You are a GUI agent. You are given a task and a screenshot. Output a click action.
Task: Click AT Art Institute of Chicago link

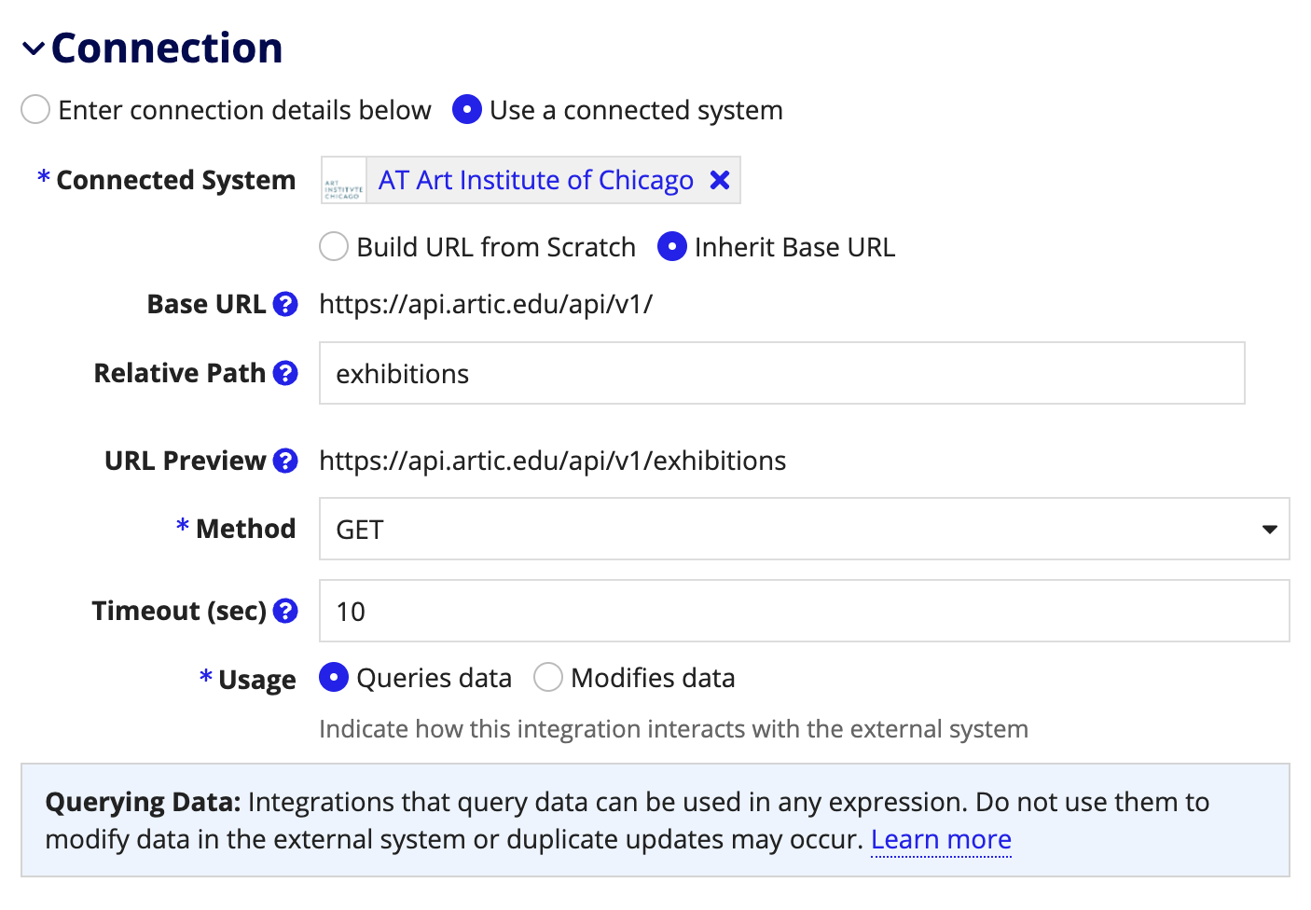coord(534,180)
